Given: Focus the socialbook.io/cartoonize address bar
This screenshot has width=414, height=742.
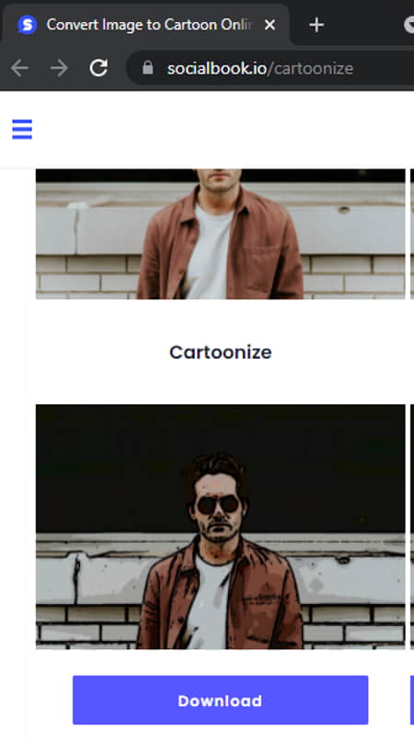Looking at the screenshot, I should click(270, 68).
